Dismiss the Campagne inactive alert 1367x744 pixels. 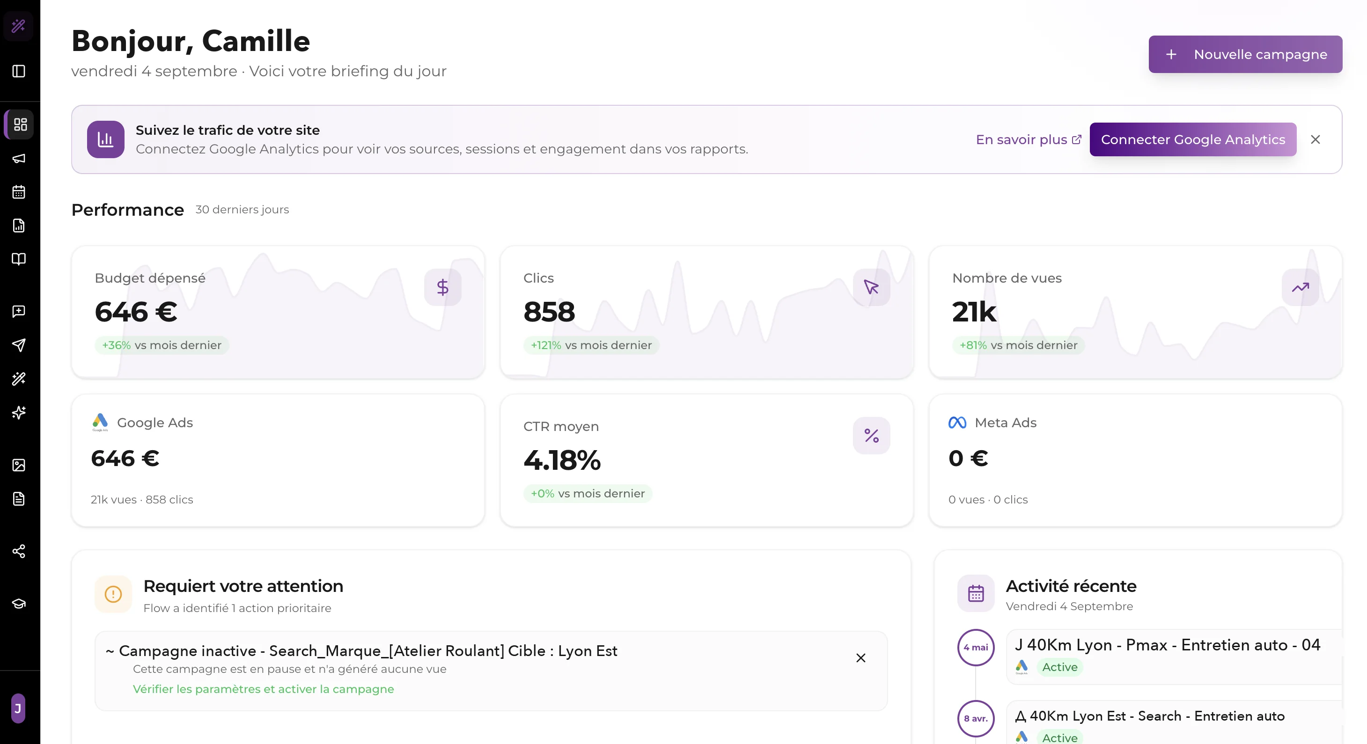[x=860, y=658]
